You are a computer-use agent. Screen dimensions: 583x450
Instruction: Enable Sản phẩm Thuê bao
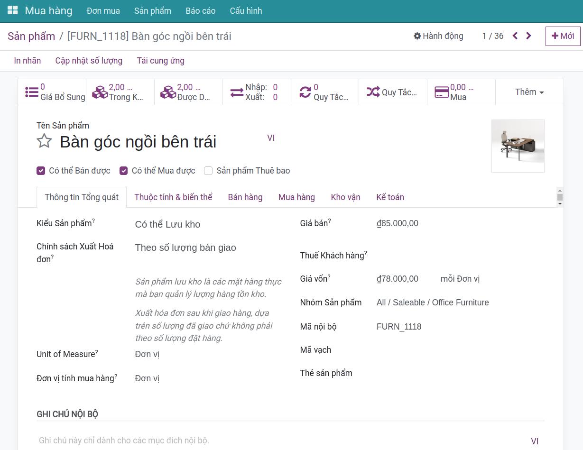[x=208, y=171]
